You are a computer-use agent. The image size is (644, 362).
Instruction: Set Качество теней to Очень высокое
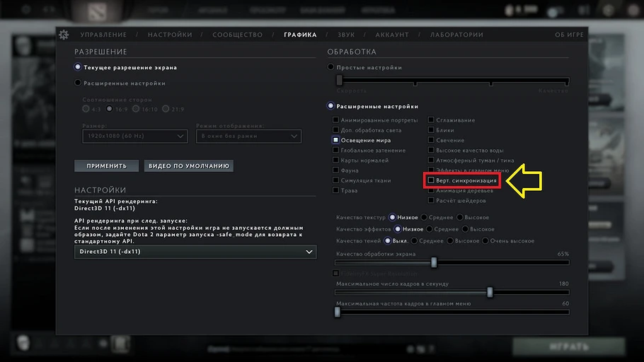click(x=486, y=241)
